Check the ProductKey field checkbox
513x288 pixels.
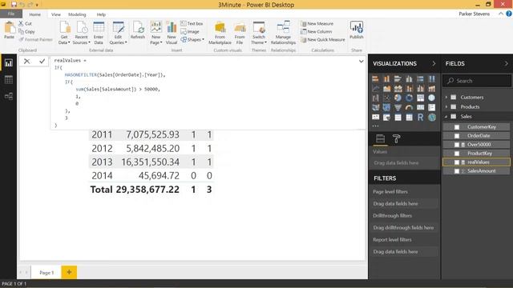click(x=457, y=154)
